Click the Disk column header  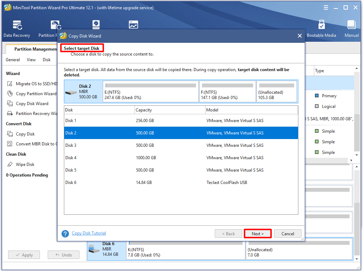coord(99,110)
